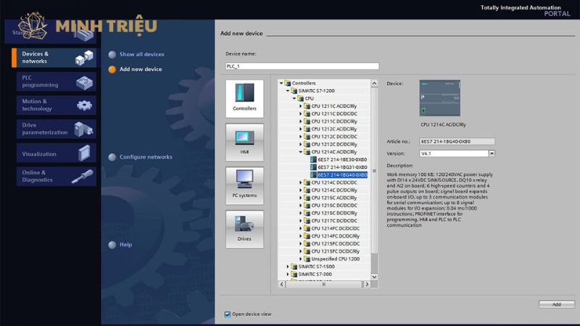Expand the SIMATIC S7-1500 tree node

click(288, 267)
